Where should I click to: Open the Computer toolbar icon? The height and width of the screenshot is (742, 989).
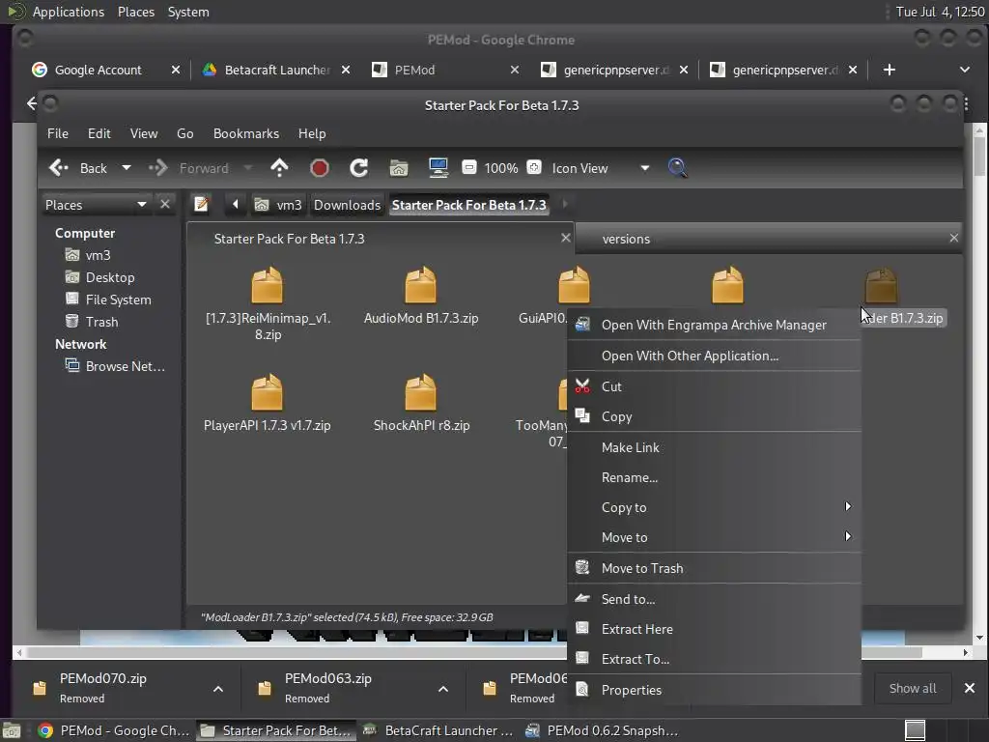click(x=438, y=168)
